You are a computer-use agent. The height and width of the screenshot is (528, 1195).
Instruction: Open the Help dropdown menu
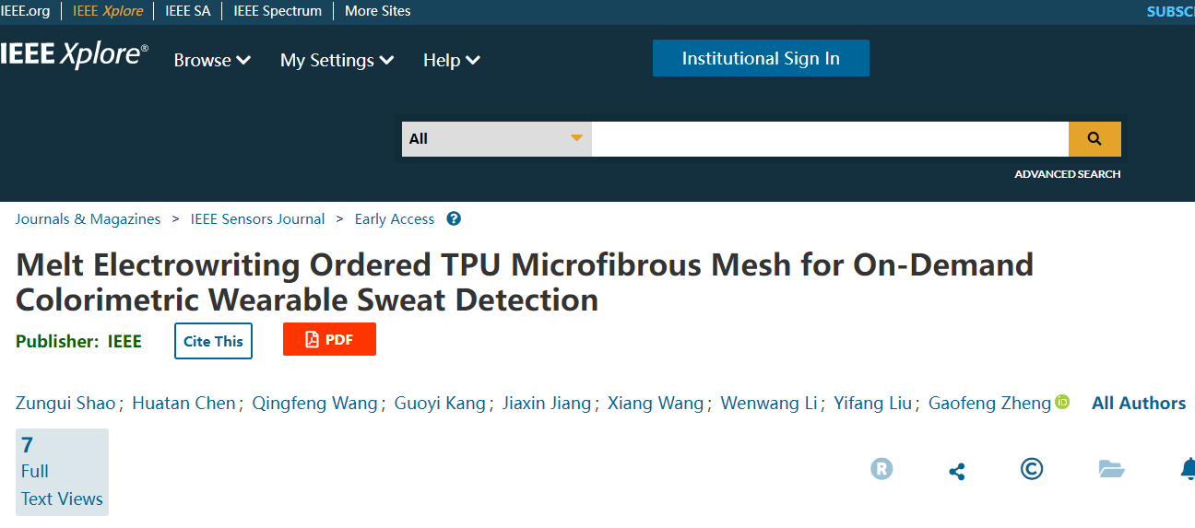451,61
